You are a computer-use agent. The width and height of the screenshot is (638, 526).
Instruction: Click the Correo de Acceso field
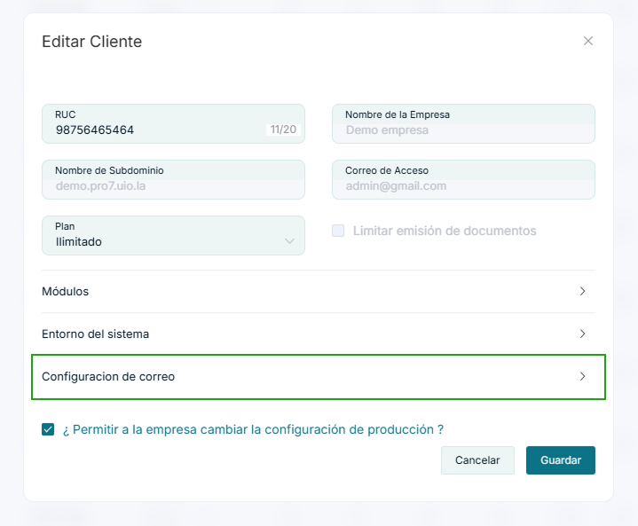[x=462, y=185]
